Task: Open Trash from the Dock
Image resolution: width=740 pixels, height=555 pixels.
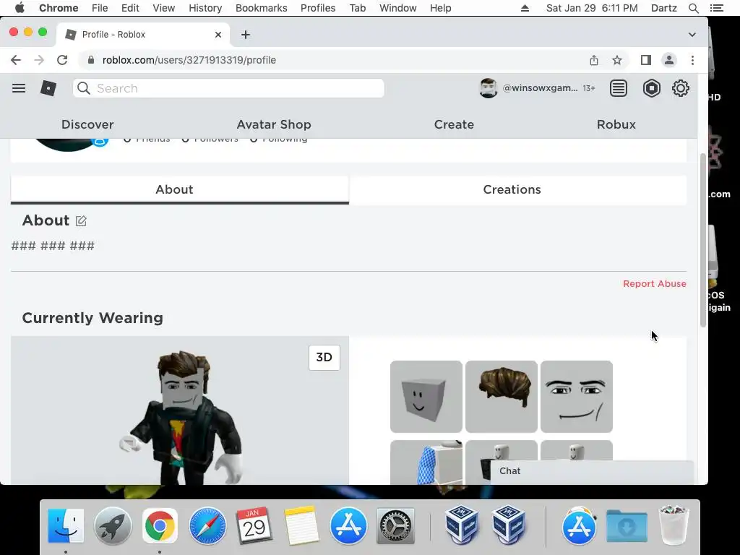Action: tap(674, 525)
